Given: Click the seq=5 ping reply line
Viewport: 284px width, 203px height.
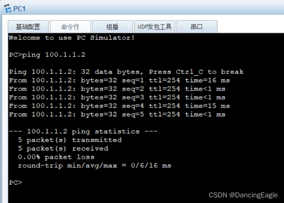Looking at the screenshot, I should 117,114.
